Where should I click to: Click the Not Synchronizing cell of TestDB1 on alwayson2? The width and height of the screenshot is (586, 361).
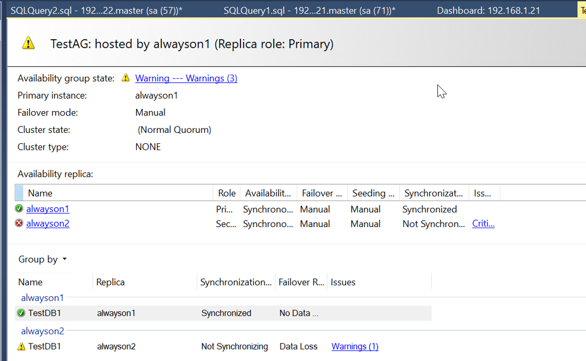(x=234, y=346)
